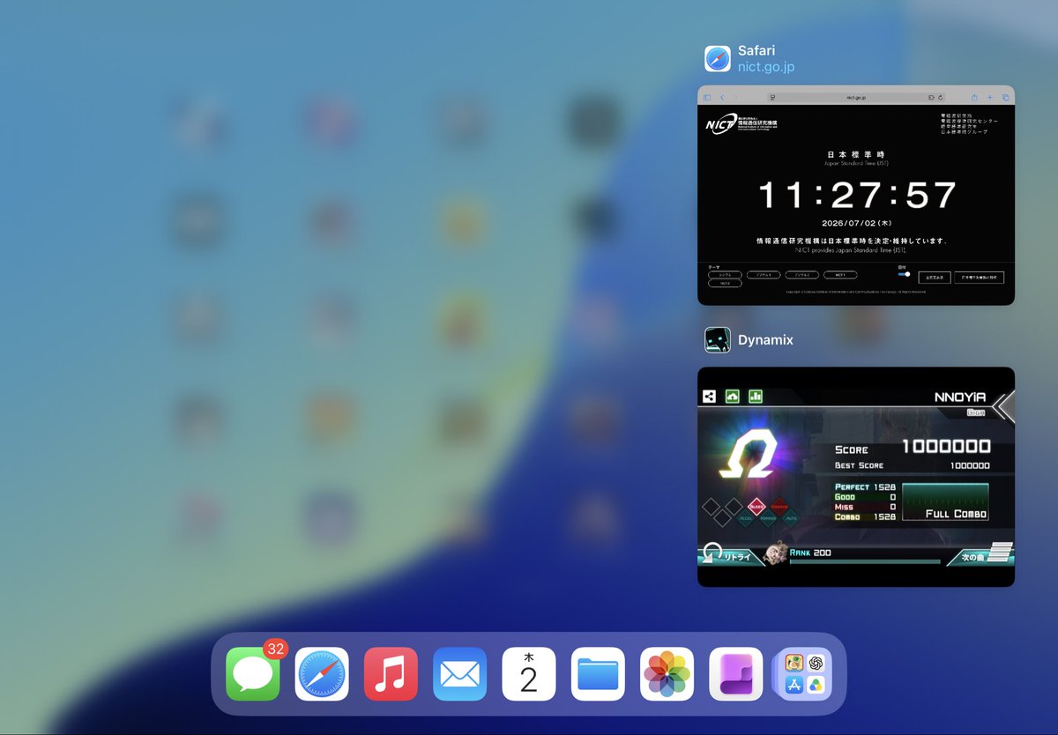The height and width of the screenshot is (735, 1058).
Task: Toggle the Auto modifier diamond in Dynamix
Action: pos(791,518)
